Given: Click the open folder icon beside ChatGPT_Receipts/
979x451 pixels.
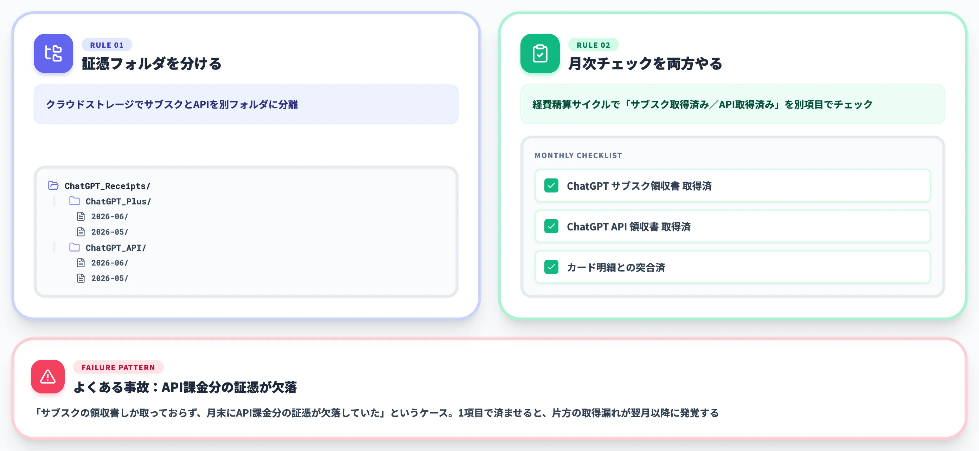Looking at the screenshot, I should click(53, 185).
